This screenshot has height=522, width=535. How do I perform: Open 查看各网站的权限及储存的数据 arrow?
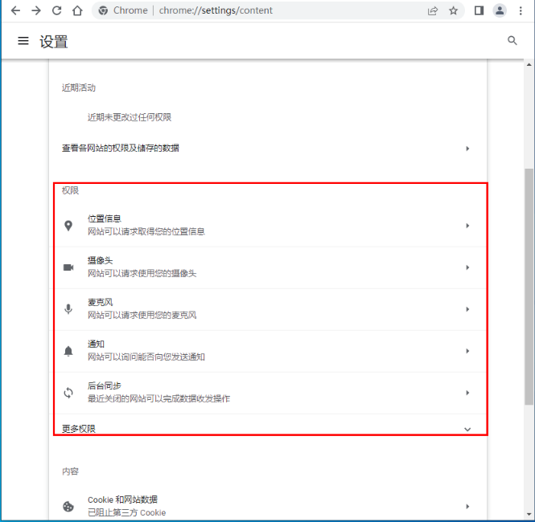[467, 149]
